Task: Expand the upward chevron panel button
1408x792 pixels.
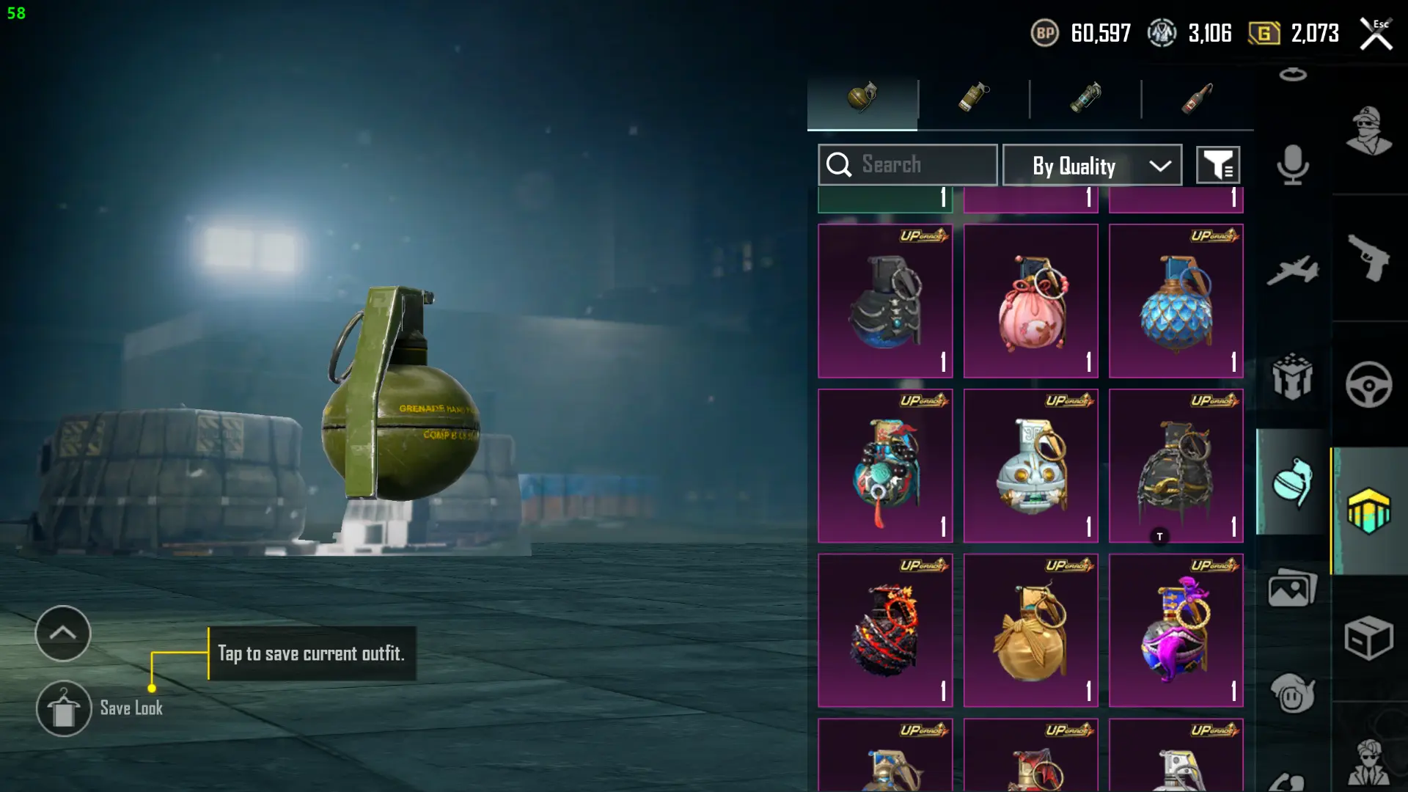Action: [x=63, y=633]
